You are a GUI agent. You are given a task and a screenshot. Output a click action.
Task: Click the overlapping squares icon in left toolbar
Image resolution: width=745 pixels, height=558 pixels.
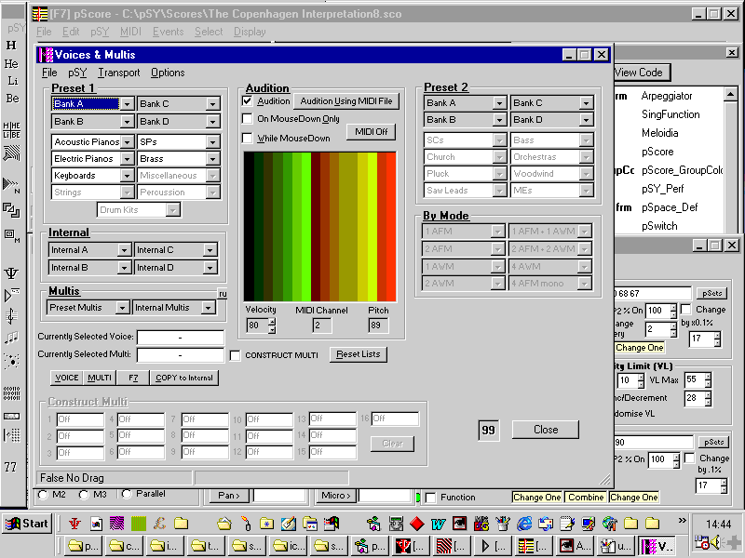coord(11,210)
